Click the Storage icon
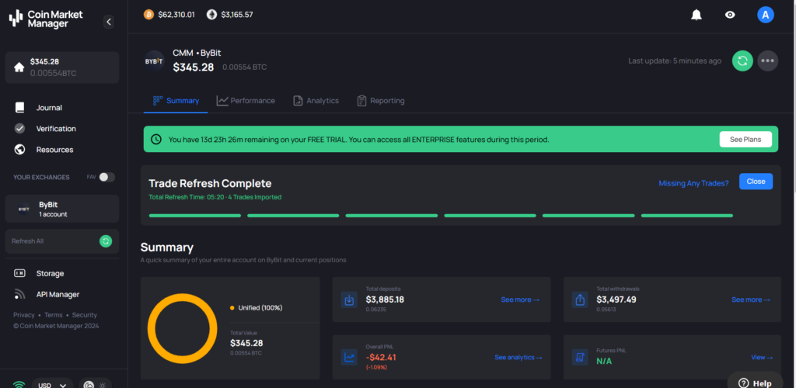Viewport: 796px width, 388px height. coord(19,273)
